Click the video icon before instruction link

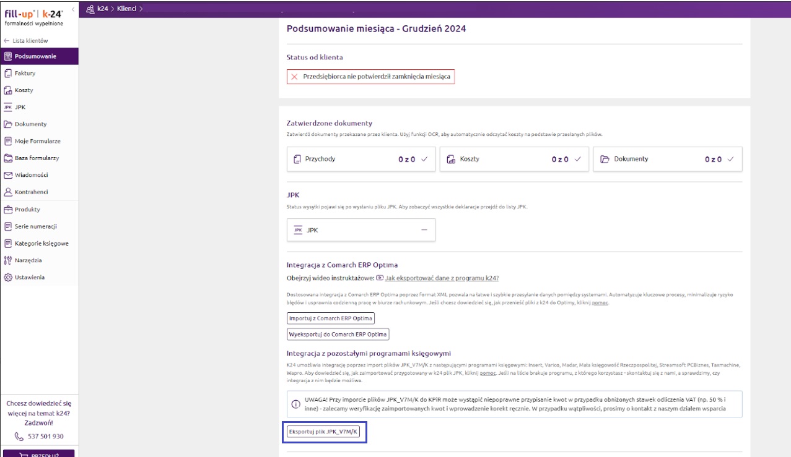click(380, 278)
